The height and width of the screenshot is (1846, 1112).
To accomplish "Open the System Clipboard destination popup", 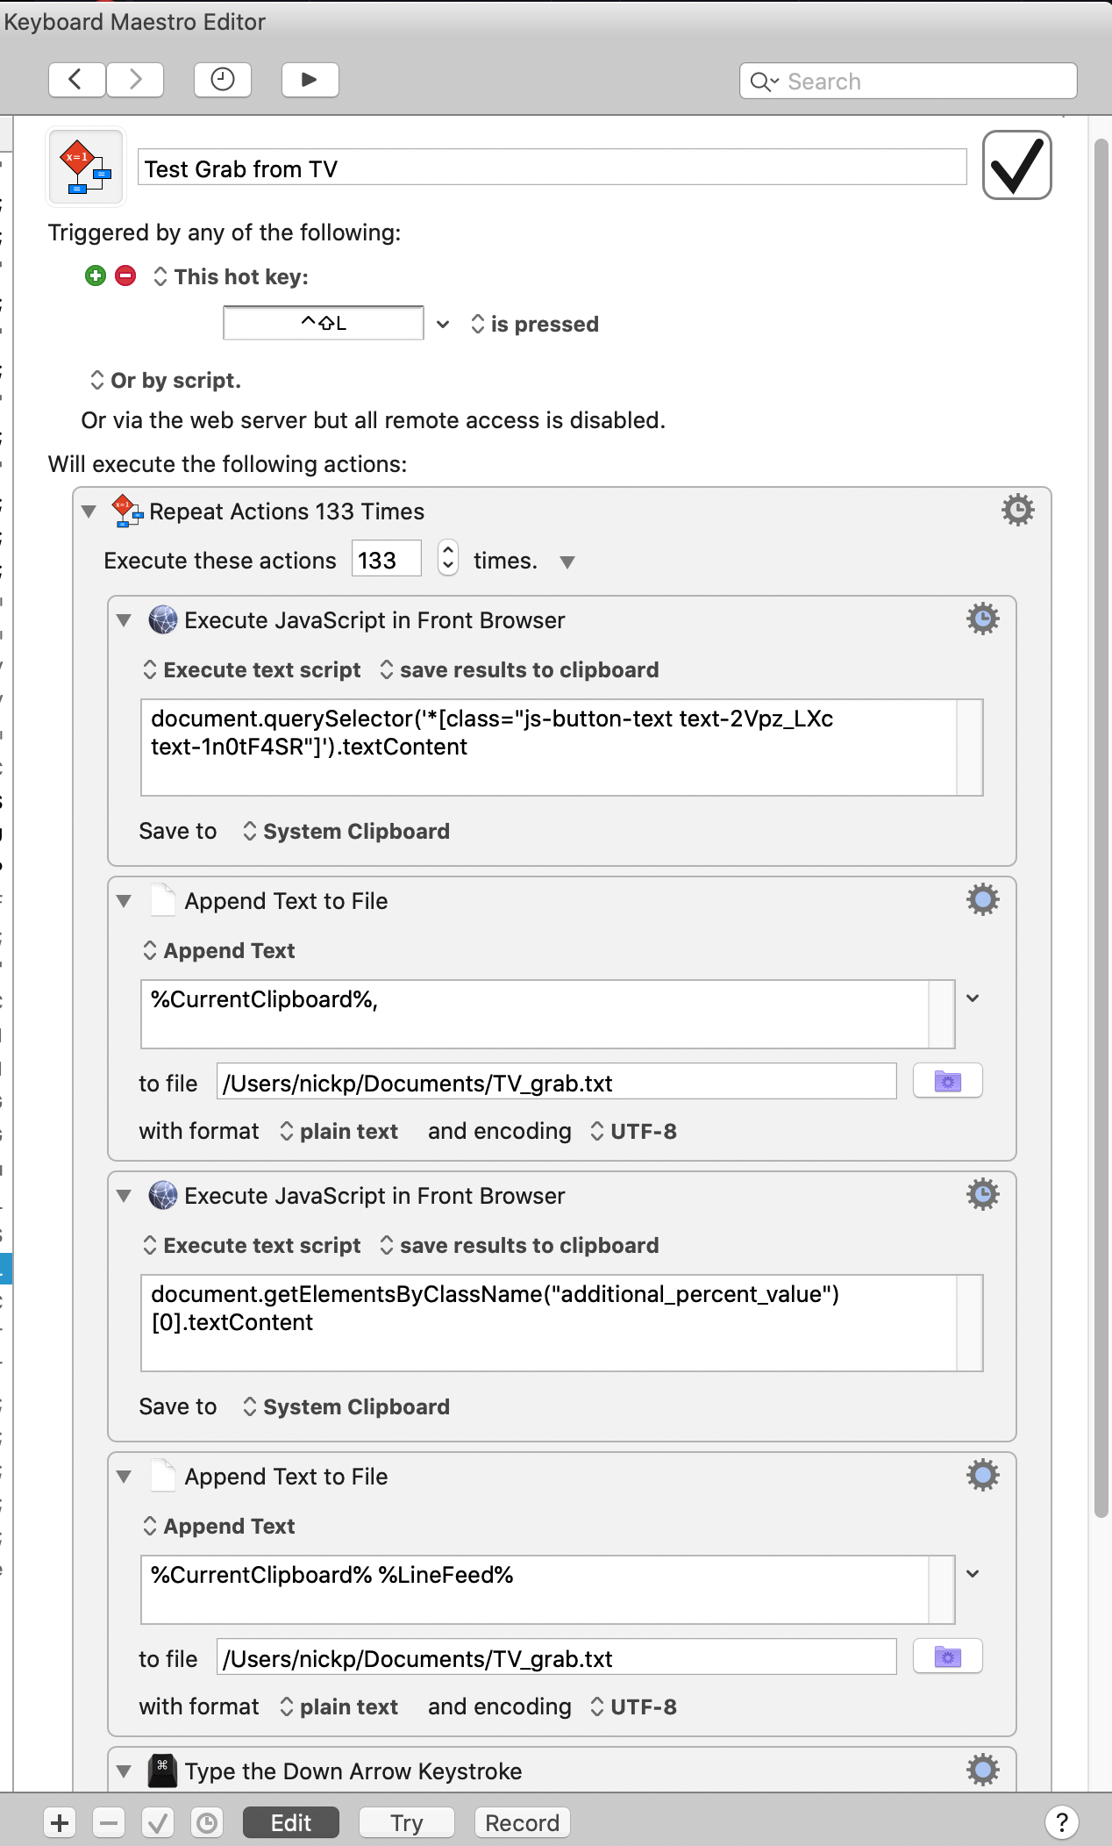I will (347, 831).
